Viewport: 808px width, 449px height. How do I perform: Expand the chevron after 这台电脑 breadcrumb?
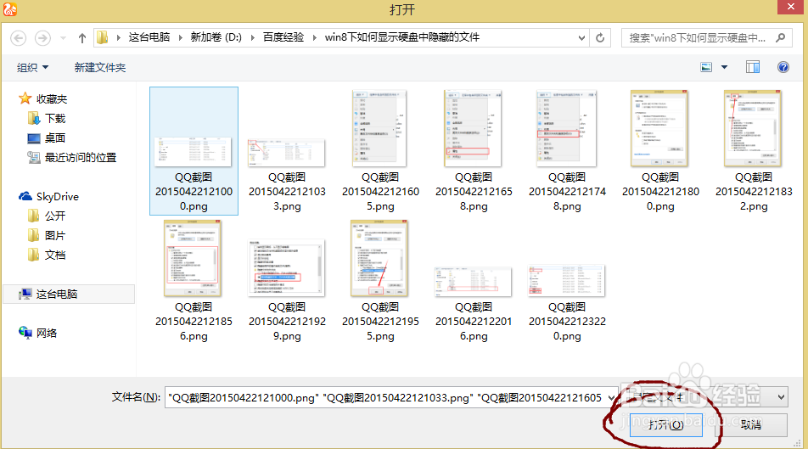click(x=180, y=37)
